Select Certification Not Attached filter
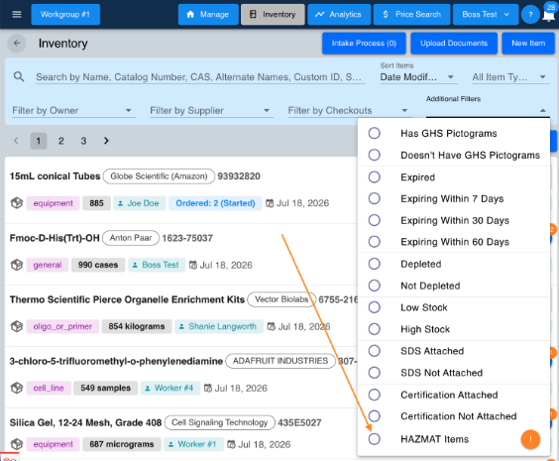The width and height of the screenshot is (559, 461). tap(454, 416)
